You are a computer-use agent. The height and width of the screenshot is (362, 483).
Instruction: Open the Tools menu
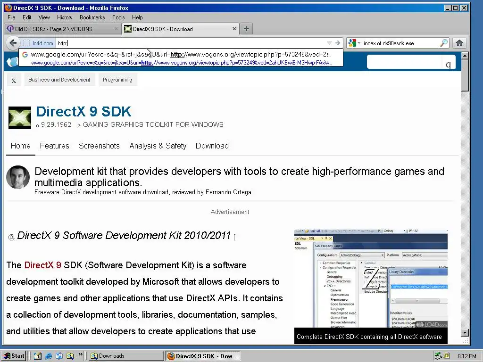tap(118, 17)
